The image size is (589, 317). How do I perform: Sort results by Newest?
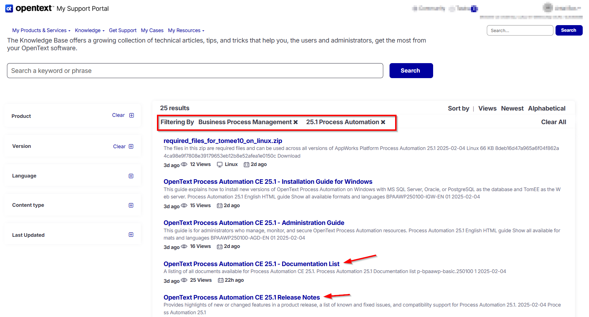[x=512, y=108]
